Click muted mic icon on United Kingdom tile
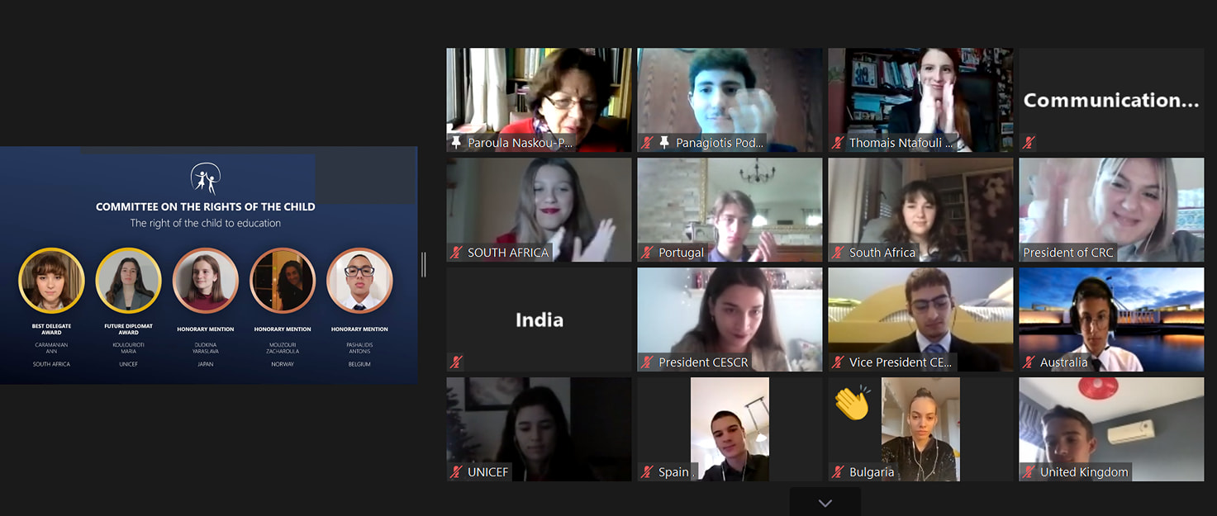Viewport: 1217px width, 516px height. click(x=1029, y=472)
